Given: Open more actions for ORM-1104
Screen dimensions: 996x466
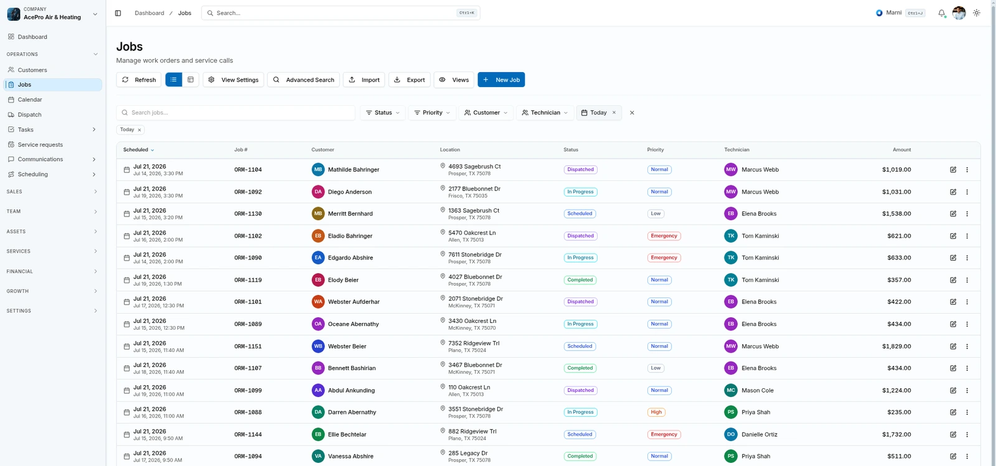Looking at the screenshot, I should tap(967, 170).
